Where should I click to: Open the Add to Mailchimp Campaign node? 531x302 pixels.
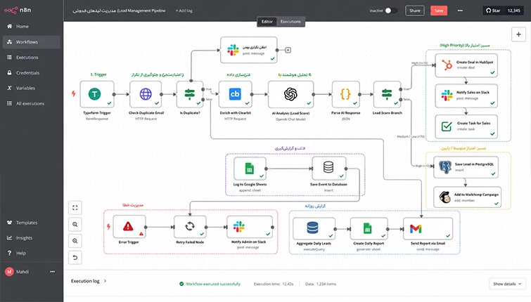[467, 197]
